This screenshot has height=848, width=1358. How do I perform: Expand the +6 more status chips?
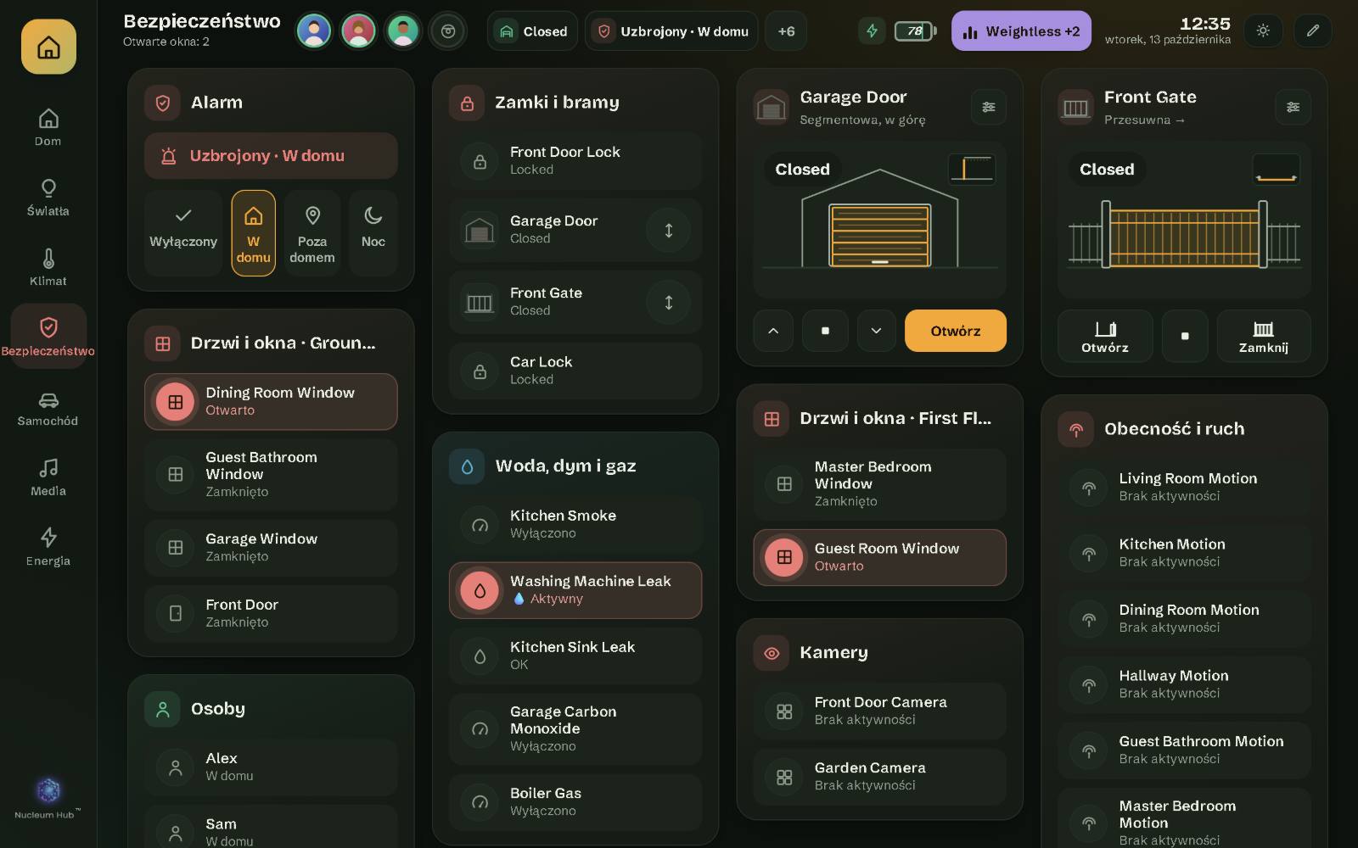[x=786, y=31]
